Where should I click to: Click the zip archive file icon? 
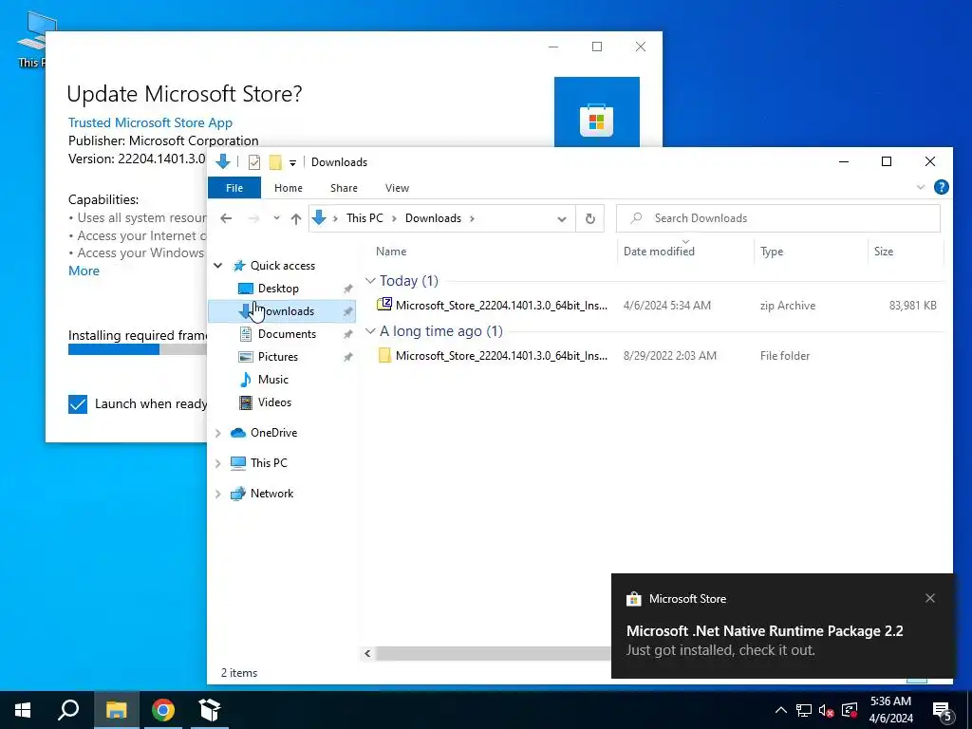click(384, 305)
